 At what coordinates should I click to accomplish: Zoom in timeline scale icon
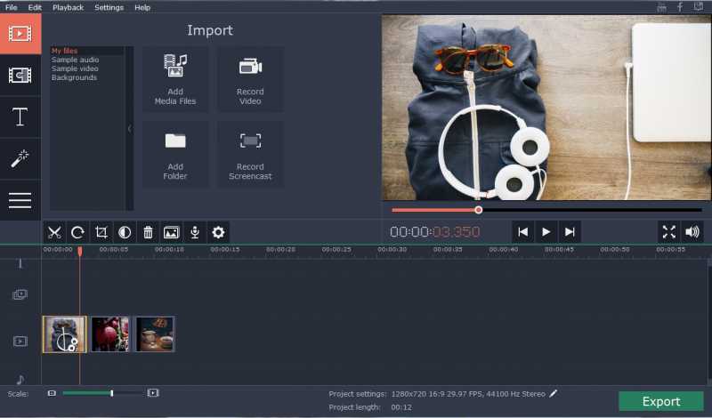(153, 393)
